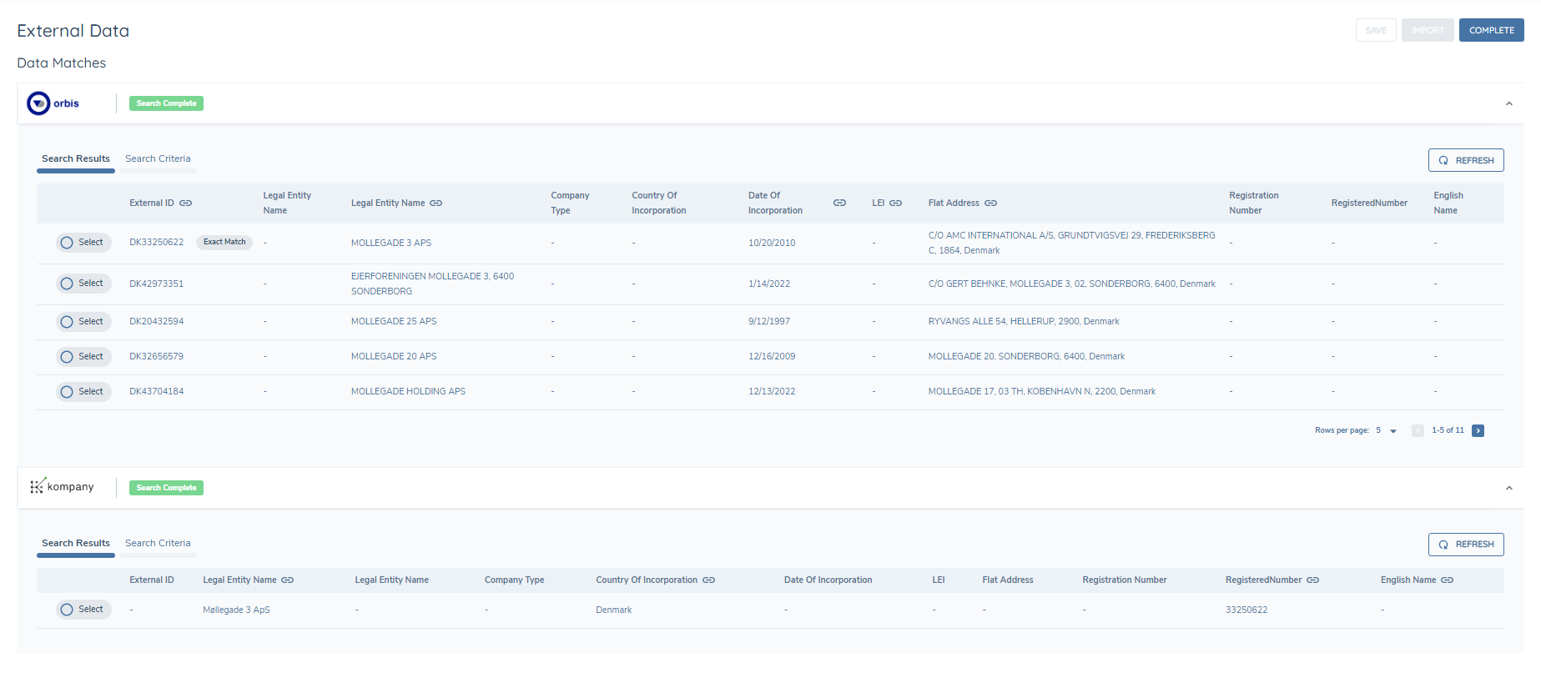
Task: Click Denmark in kompany results
Action: (613, 610)
